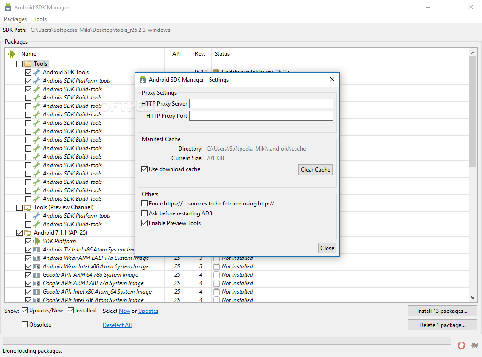482x357 pixels.
Task: Click the SDK Path value text
Action: [100, 30]
